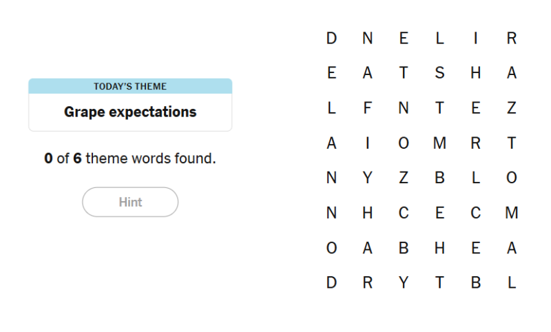Select the letter S in the grid
551x332 pixels.
439,73
